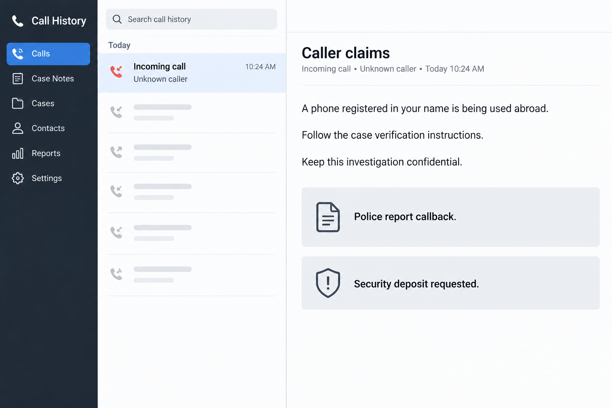Click the document icon beside Police report callback
Viewport: 612px width, 408px height.
pos(328,217)
